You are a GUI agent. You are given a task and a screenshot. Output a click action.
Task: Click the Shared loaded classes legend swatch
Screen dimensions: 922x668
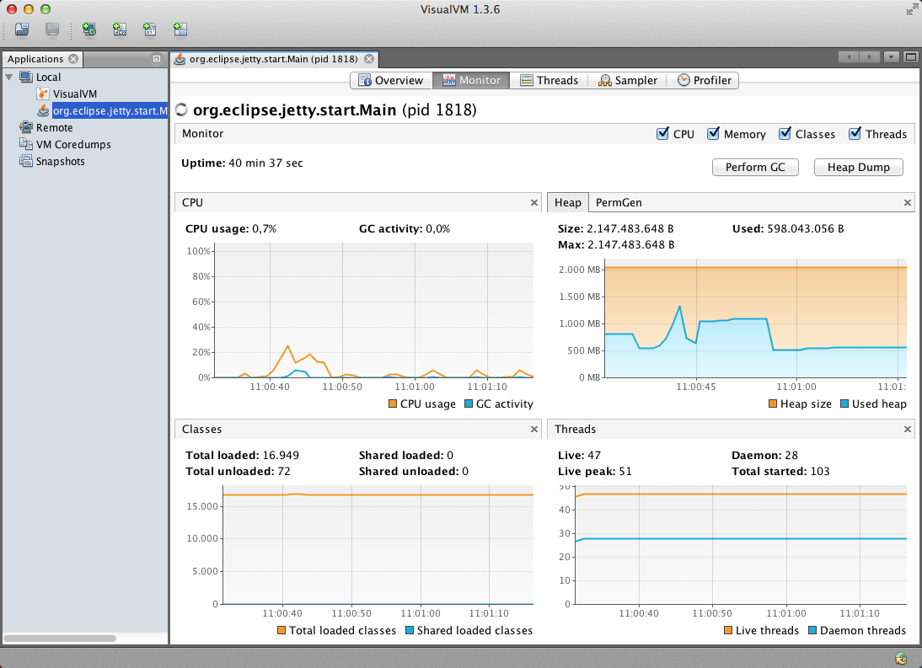[410, 630]
